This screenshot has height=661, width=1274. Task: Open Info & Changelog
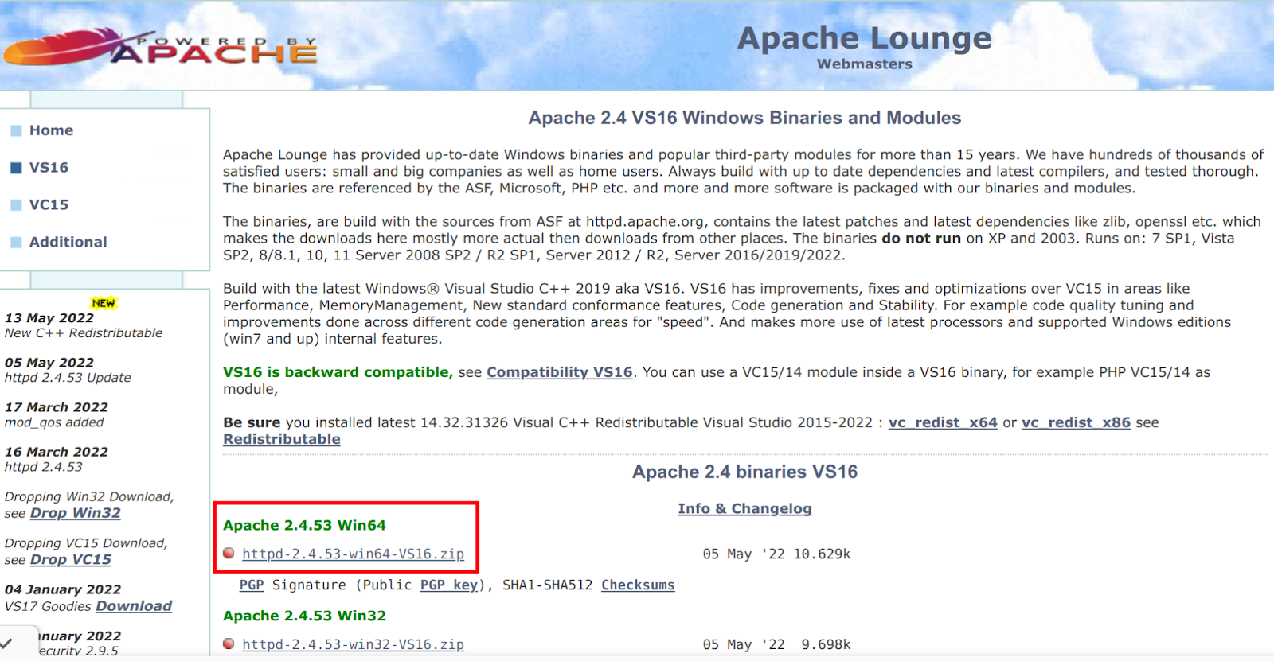(x=744, y=508)
